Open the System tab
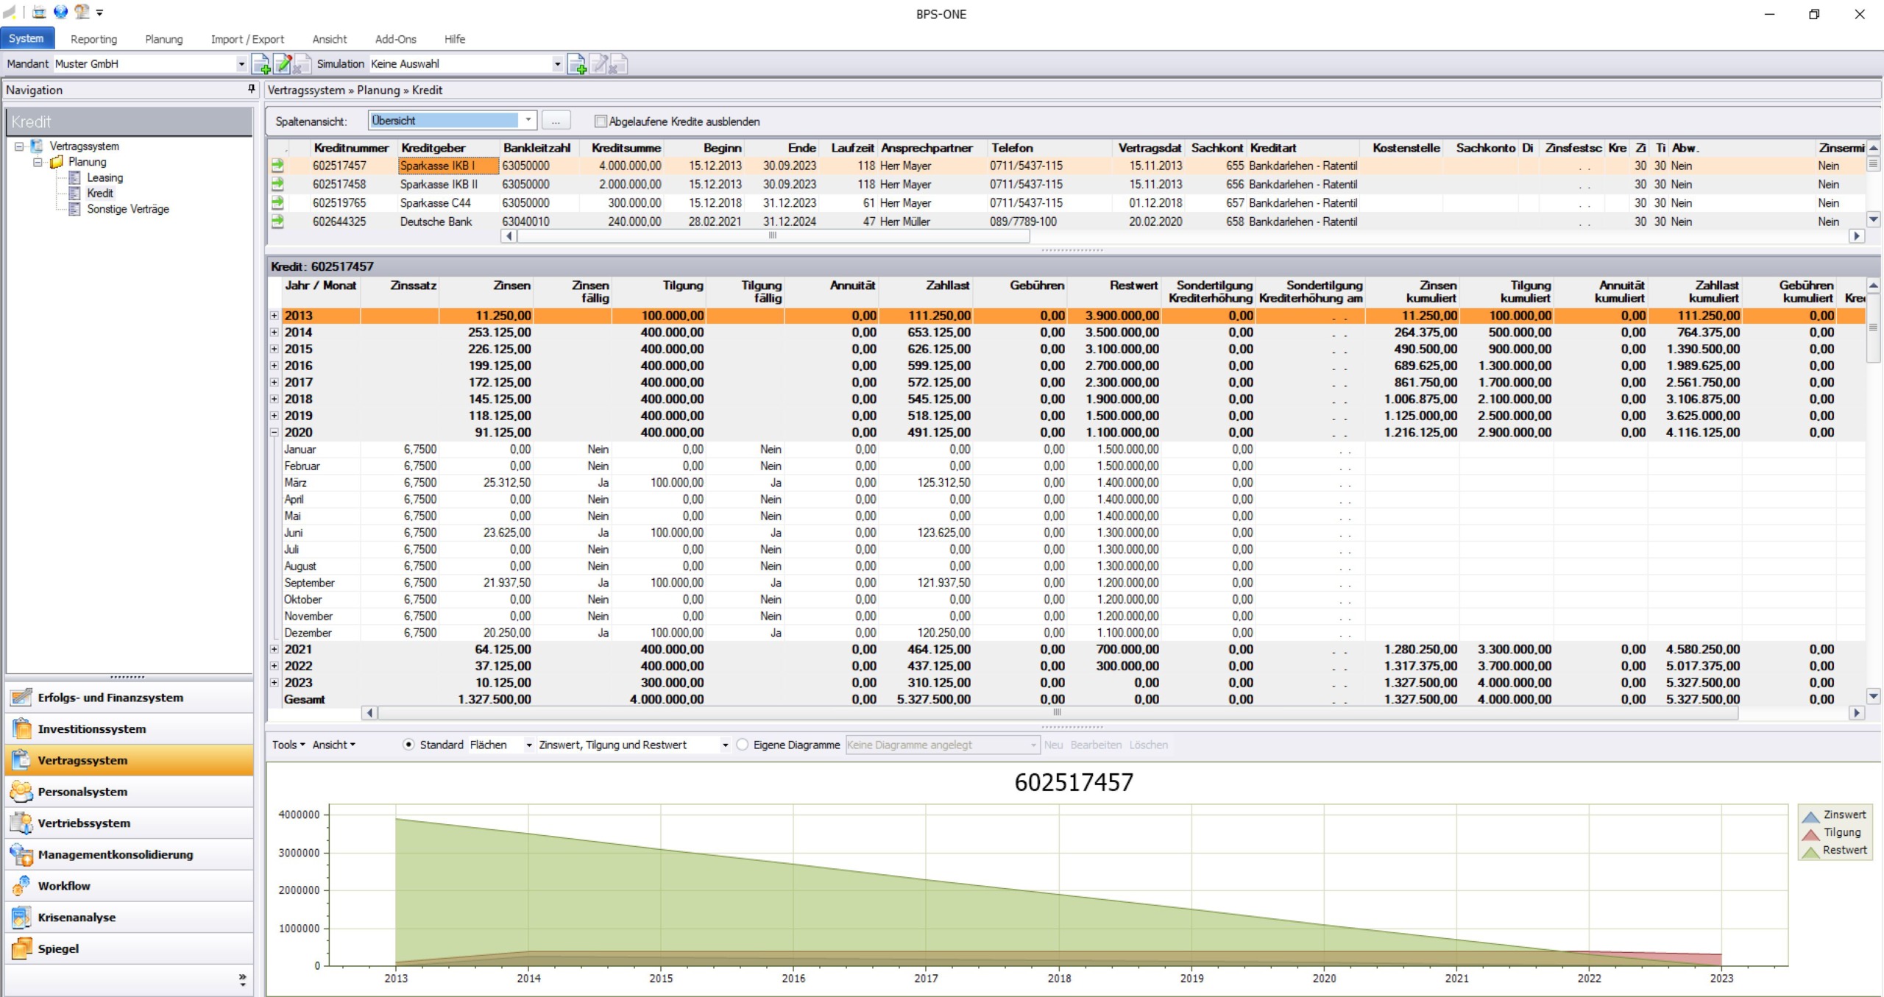 26,38
